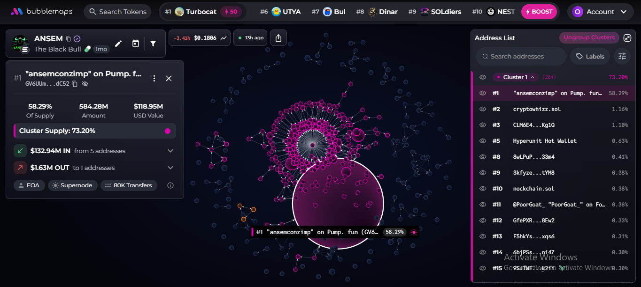Image resolution: width=641 pixels, height=287 pixels.
Task: Open the UTYA trending token
Action: [280, 12]
